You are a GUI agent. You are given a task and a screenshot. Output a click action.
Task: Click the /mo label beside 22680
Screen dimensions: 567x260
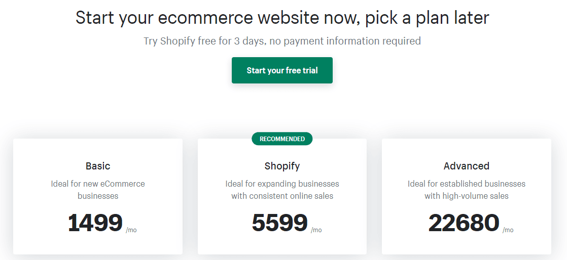[x=508, y=230]
